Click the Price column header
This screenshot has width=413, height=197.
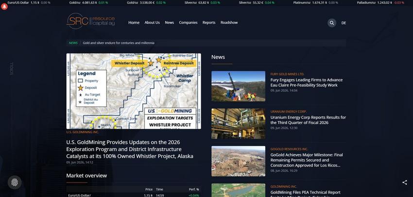coord(149,189)
